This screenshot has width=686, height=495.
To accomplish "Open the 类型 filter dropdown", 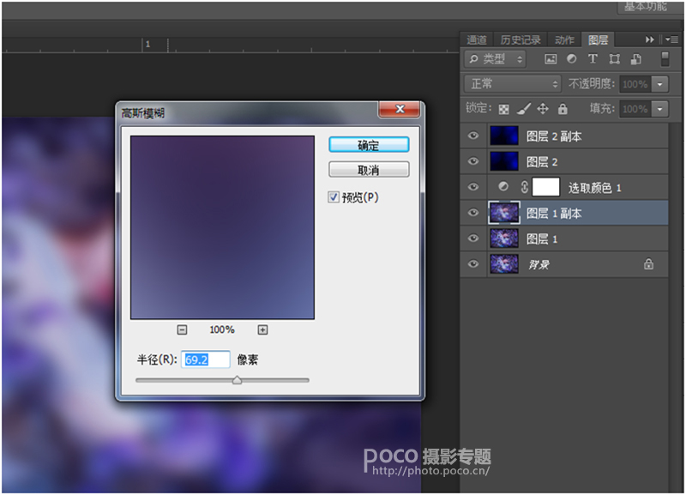I will pos(495,59).
